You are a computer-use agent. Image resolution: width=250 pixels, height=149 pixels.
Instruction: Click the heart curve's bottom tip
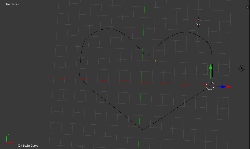click(x=143, y=129)
